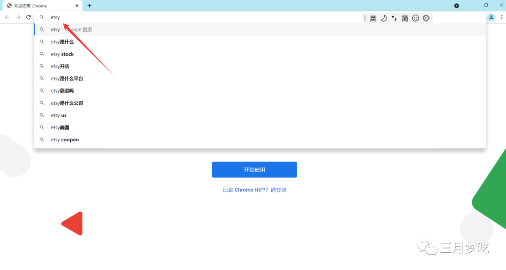Click the search icon beside etsy美国
Viewport: 506px width, 270px height.
click(42, 128)
